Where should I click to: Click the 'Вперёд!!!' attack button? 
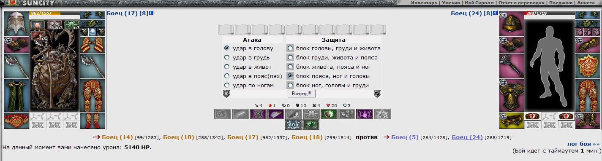tap(302, 94)
